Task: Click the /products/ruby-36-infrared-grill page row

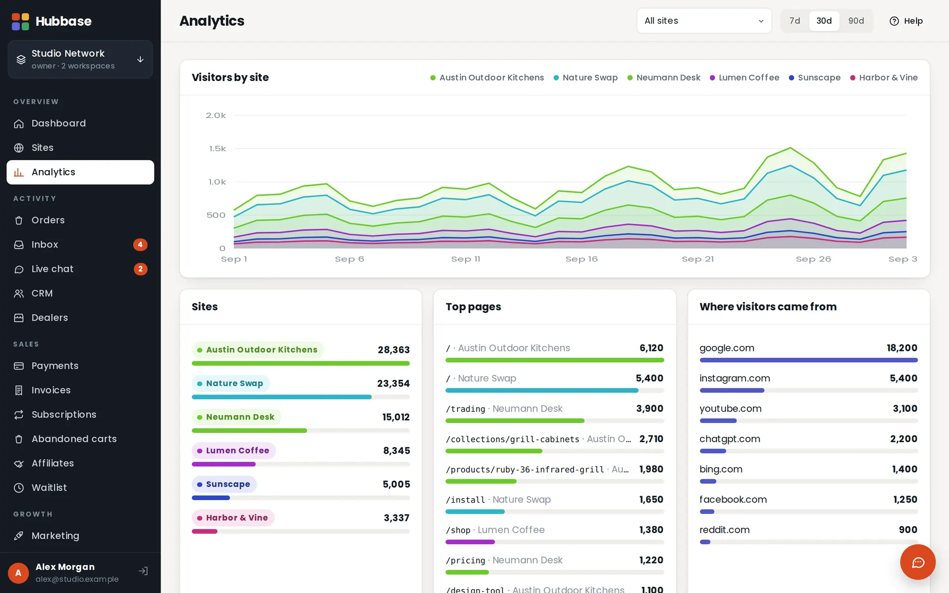Action: click(555, 474)
